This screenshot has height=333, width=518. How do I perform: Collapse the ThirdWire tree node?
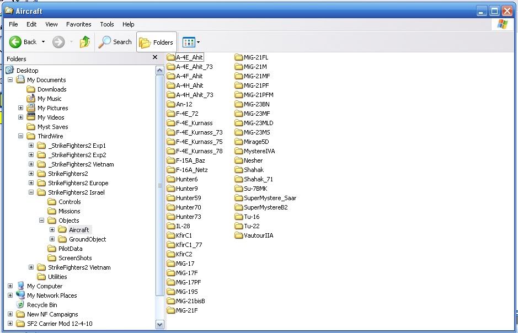tap(20, 136)
